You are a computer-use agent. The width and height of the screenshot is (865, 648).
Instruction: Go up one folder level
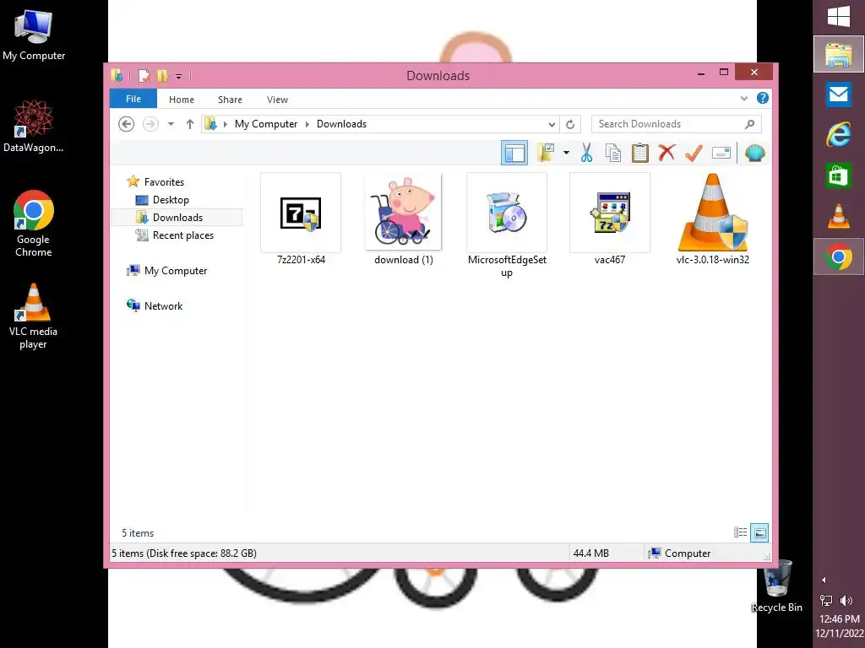pos(190,124)
